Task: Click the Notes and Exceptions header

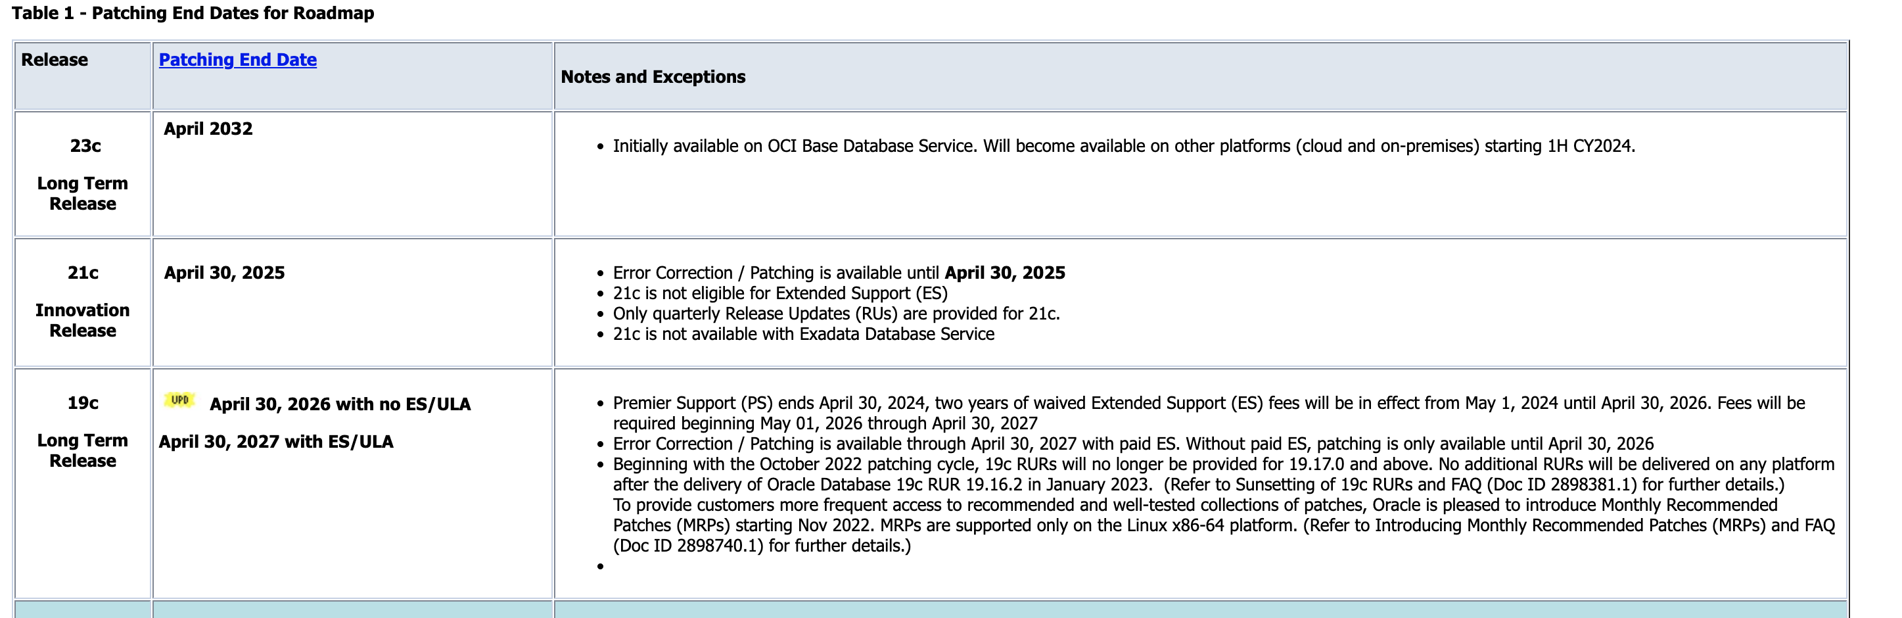Action: pos(653,77)
